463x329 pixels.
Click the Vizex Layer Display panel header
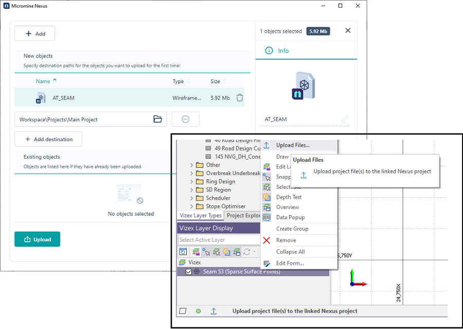(219, 228)
